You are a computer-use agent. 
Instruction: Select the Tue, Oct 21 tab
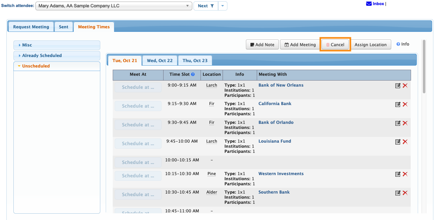125,60
